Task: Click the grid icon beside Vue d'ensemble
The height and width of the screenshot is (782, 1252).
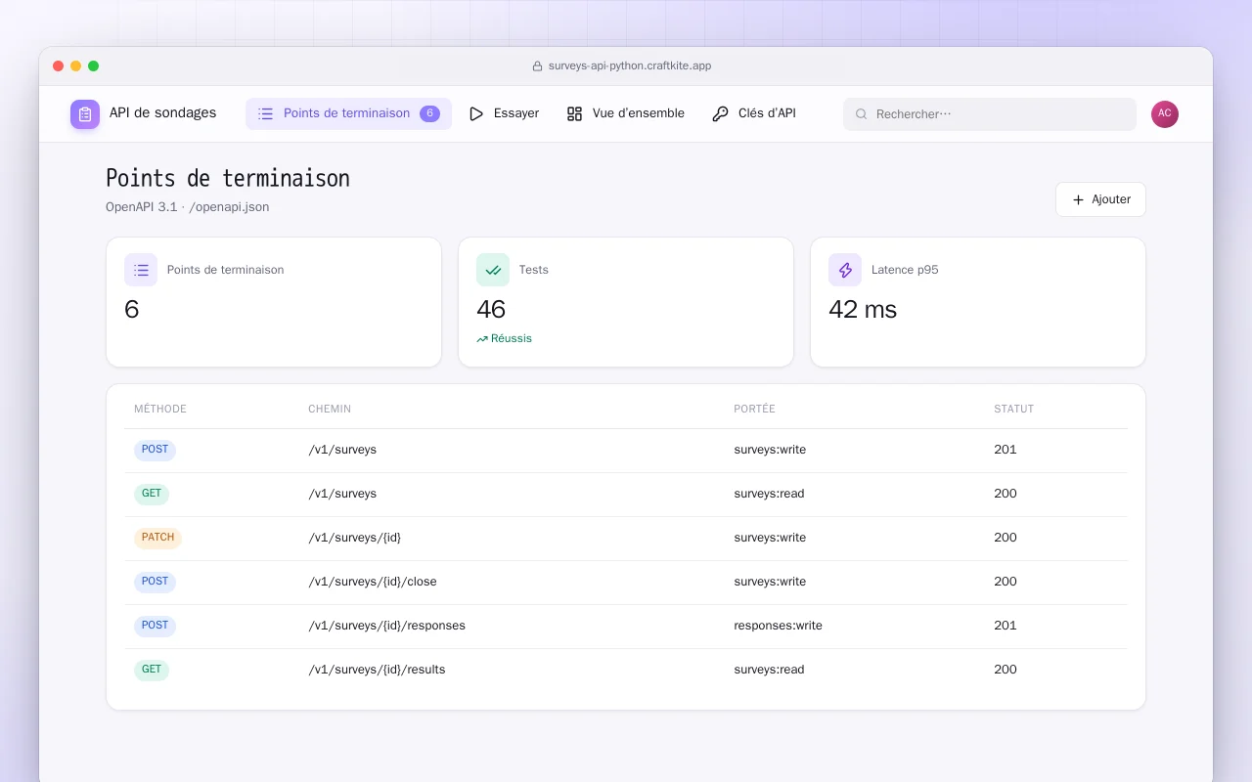Action: click(575, 113)
